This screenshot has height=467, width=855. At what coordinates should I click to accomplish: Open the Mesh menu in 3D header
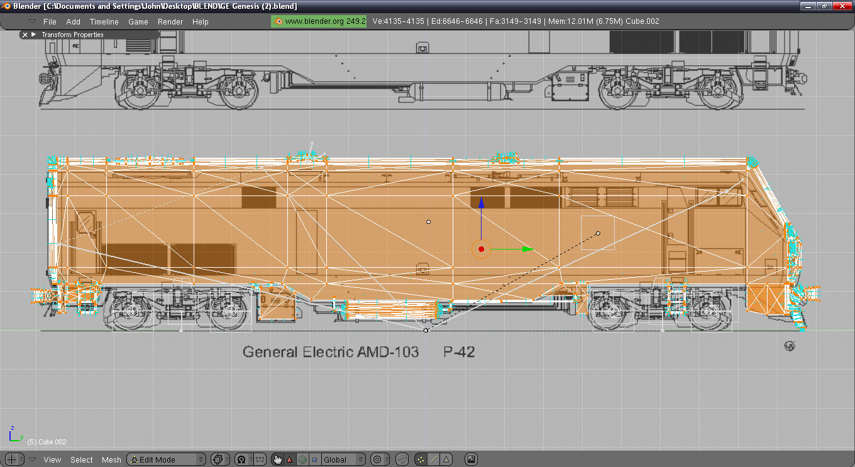pyautogui.click(x=111, y=459)
